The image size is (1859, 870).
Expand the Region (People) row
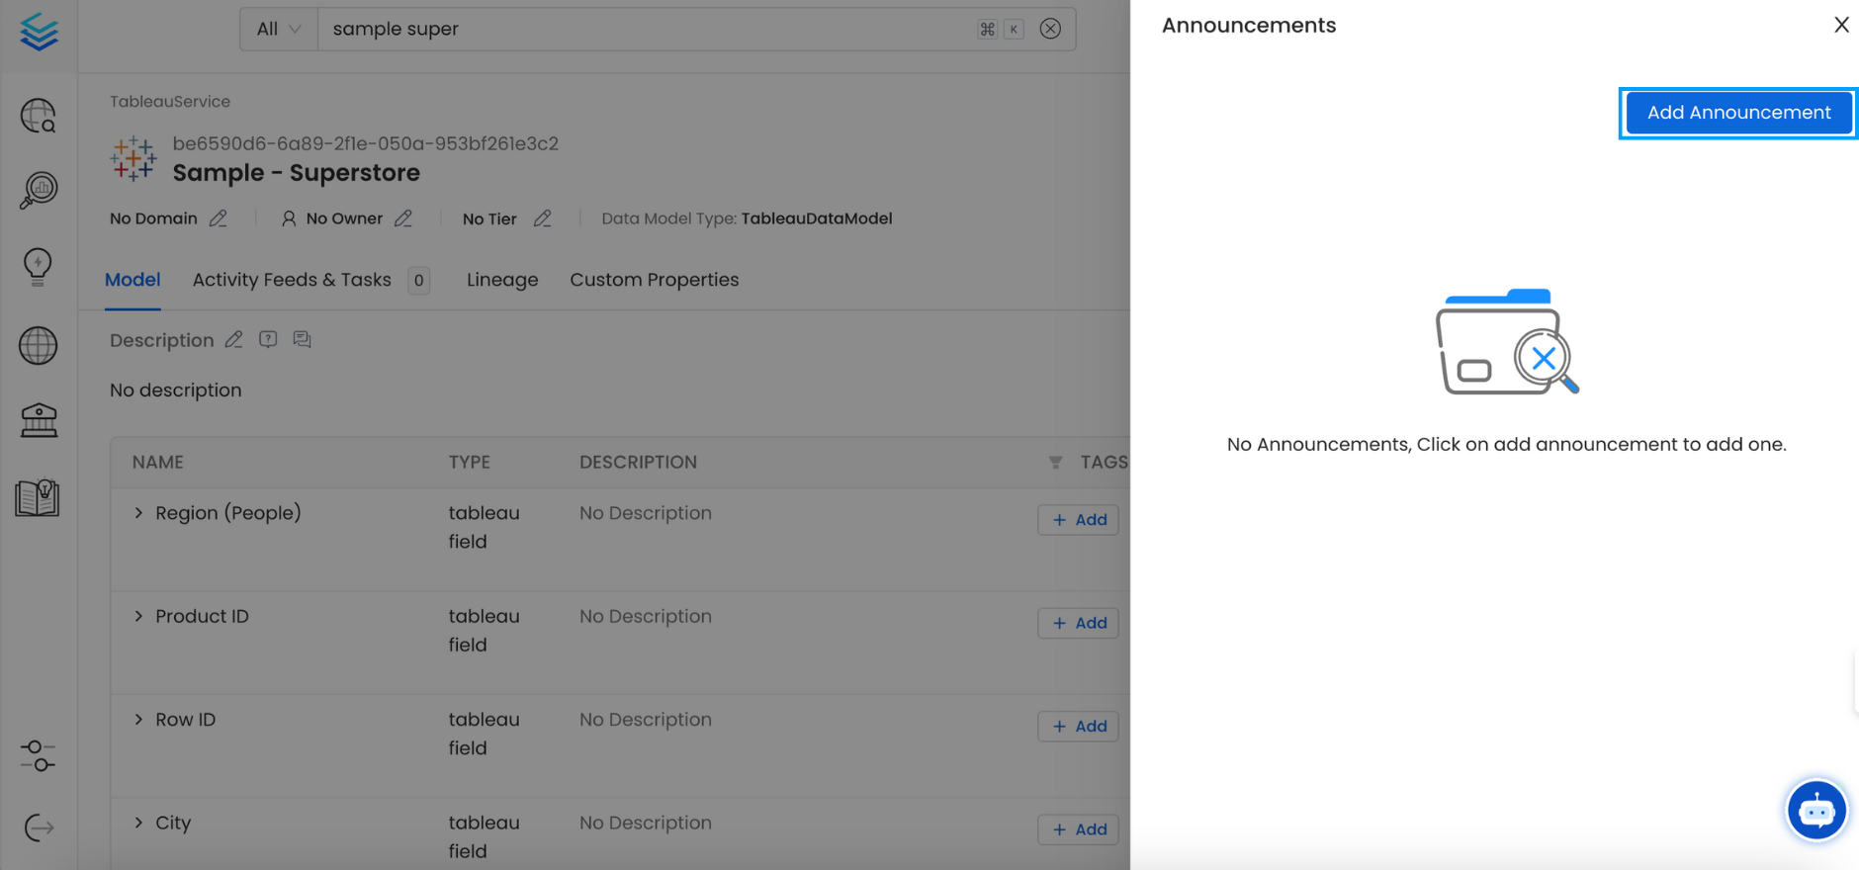coord(138,513)
